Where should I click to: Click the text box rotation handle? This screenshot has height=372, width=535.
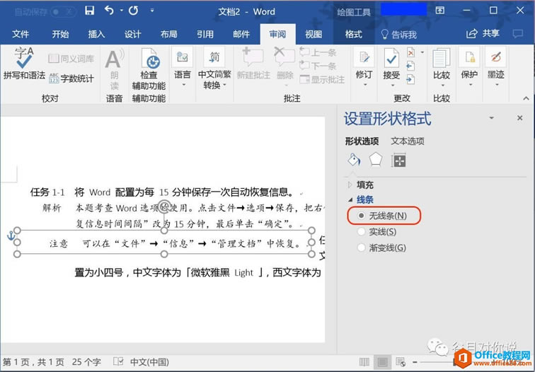pyautogui.click(x=164, y=207)
